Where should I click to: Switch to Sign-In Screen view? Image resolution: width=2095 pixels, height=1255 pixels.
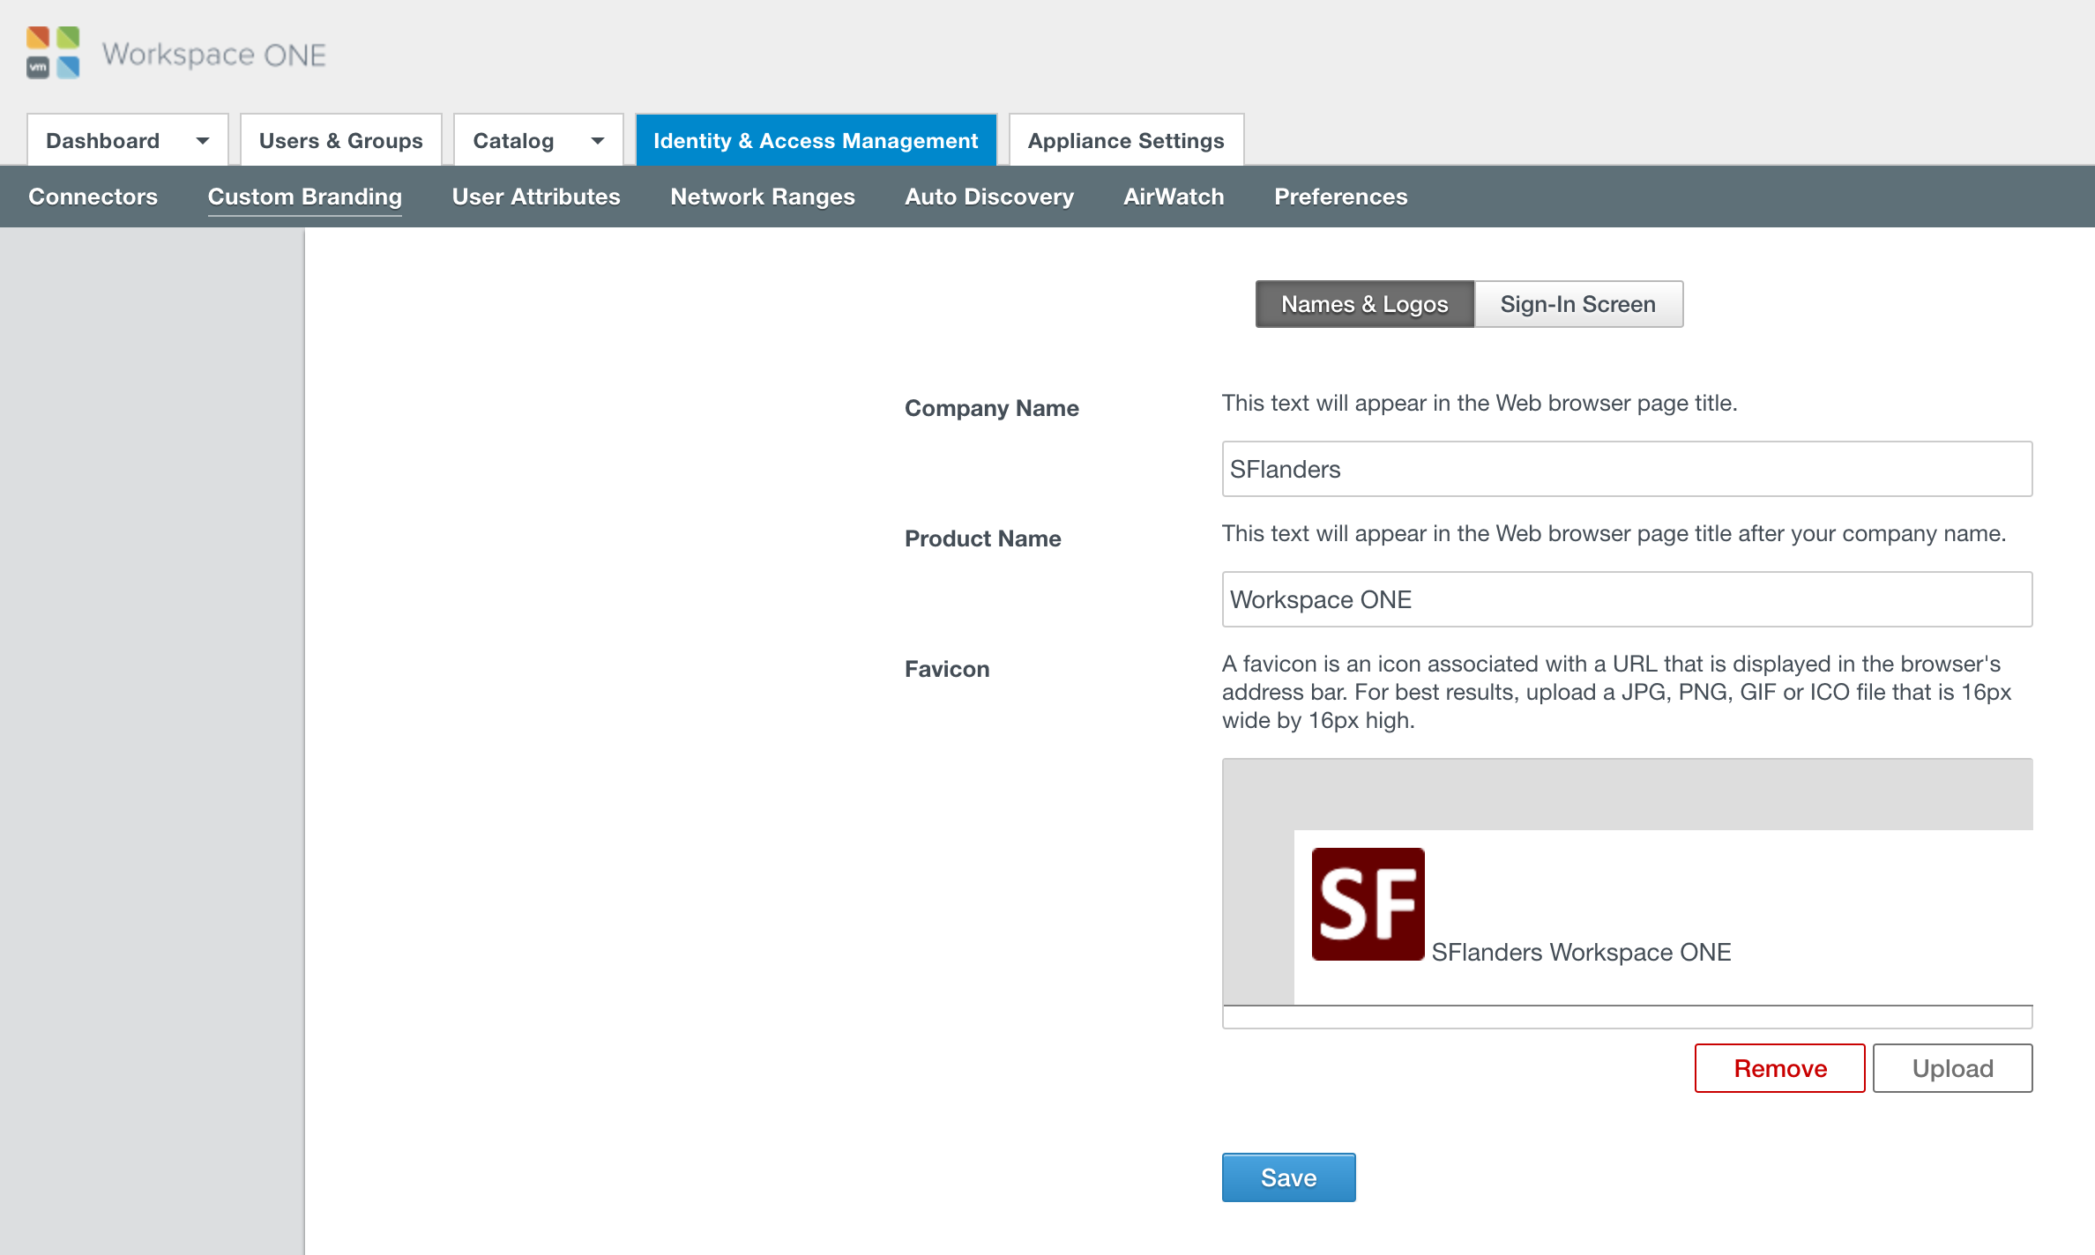pyautogui.click(x=1577, y=304)
